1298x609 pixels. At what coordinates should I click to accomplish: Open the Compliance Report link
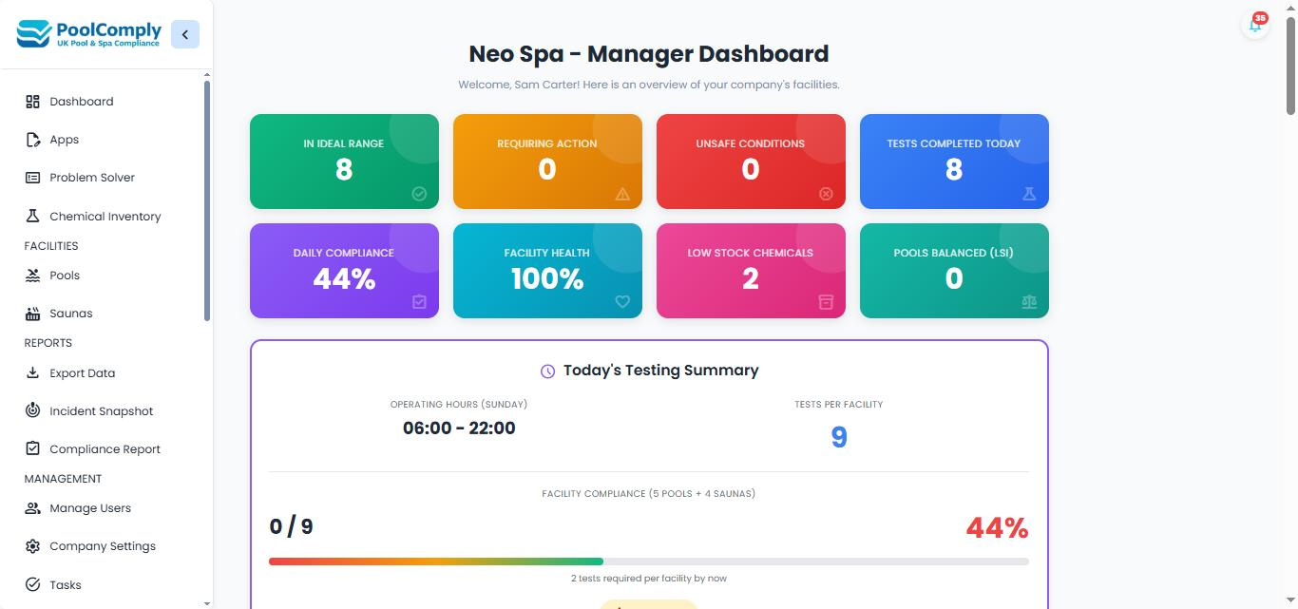pyautogui.click(x=106, y=449)
